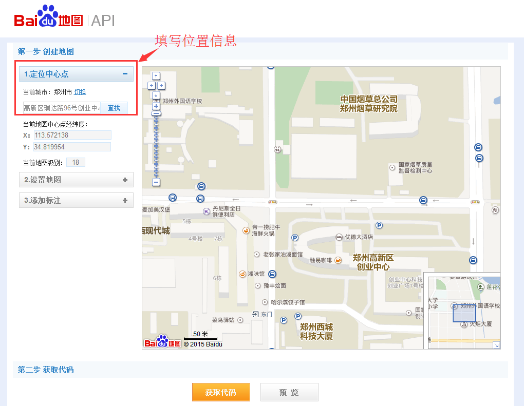Zoom in with the plus button
524x406 pixels.
(156, 107)
